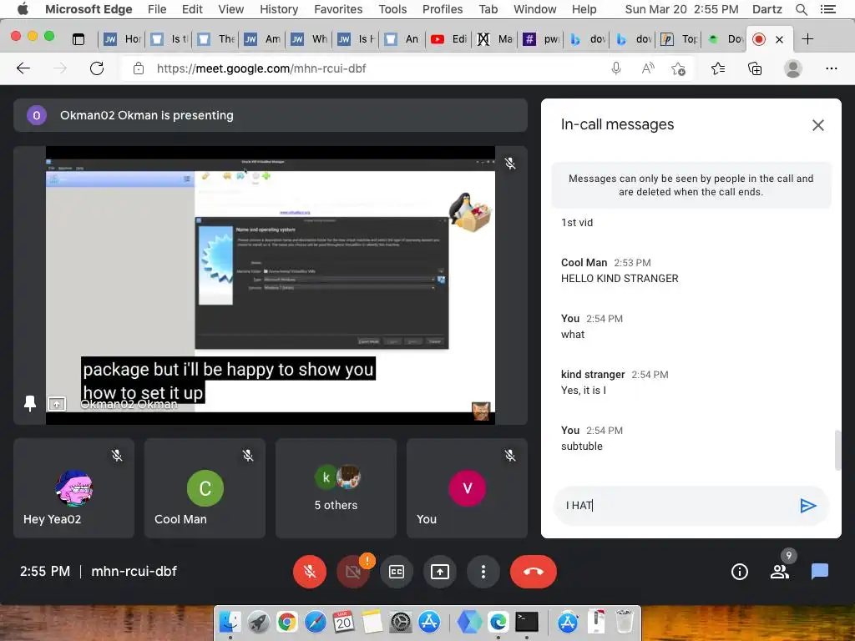Open Safari from the Dock
The width and height of the screenshot is (855, 641).
click(315, 621)
